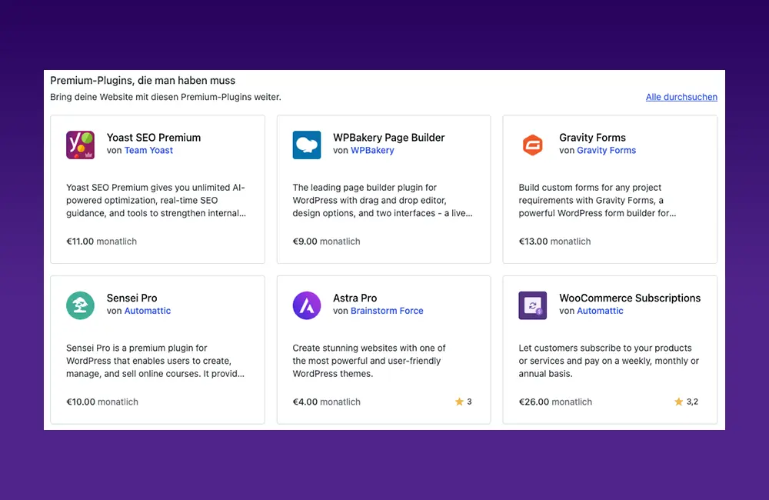Open the Team Yoast author link
The image size is (769, 500).
coord(148,151)
